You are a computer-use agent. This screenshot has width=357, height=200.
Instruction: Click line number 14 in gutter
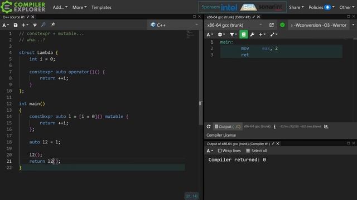click(x=9, y=116)
